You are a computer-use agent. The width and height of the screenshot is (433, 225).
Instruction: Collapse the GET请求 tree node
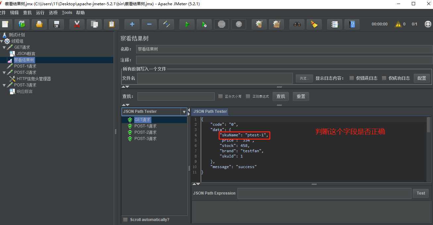4,47
